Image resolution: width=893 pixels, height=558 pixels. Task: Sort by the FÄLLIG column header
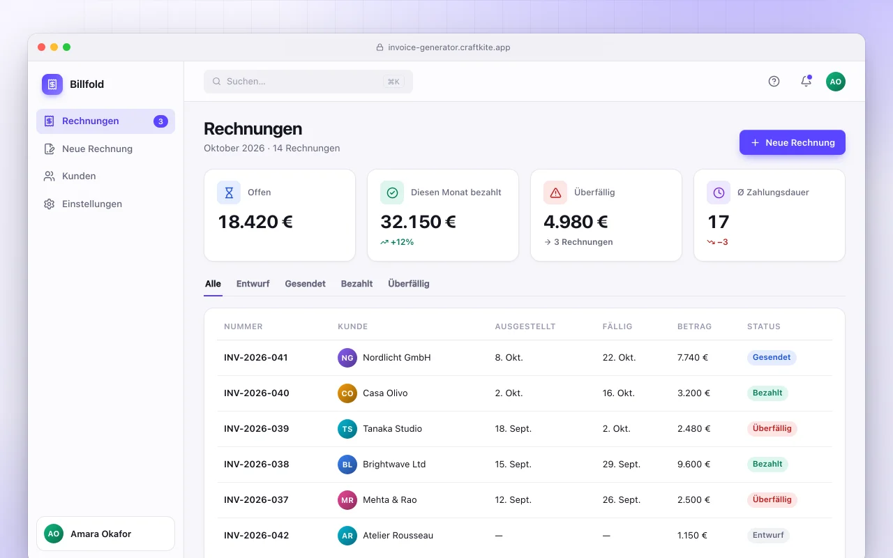click(617, 326)
